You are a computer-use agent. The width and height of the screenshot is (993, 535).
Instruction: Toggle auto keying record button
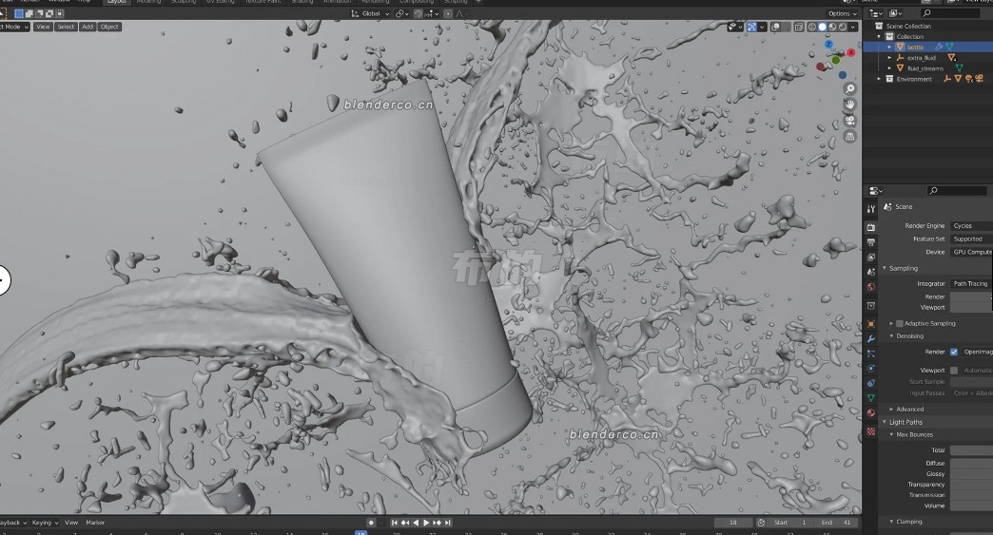371,523
